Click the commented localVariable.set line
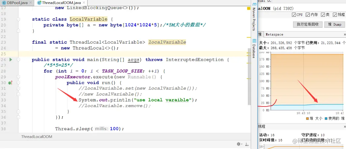This screenshot has width=346, height=149. [x=138, y=88]
